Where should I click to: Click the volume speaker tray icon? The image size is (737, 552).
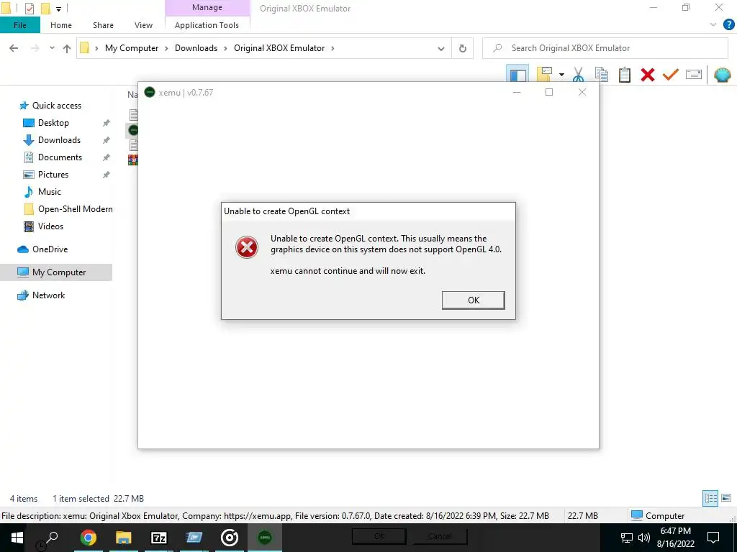643,538
